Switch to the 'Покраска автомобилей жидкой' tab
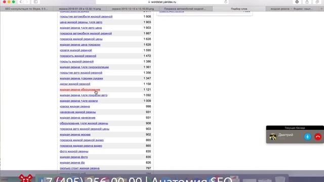 [186, 9]
